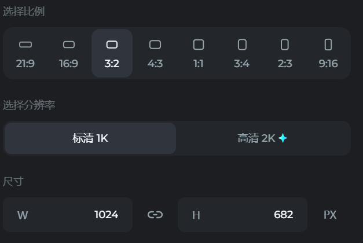Viewport: 363px width, 243px height.
Task: Select the 1:1 square ratio
Action: click(x=199, y=53)
